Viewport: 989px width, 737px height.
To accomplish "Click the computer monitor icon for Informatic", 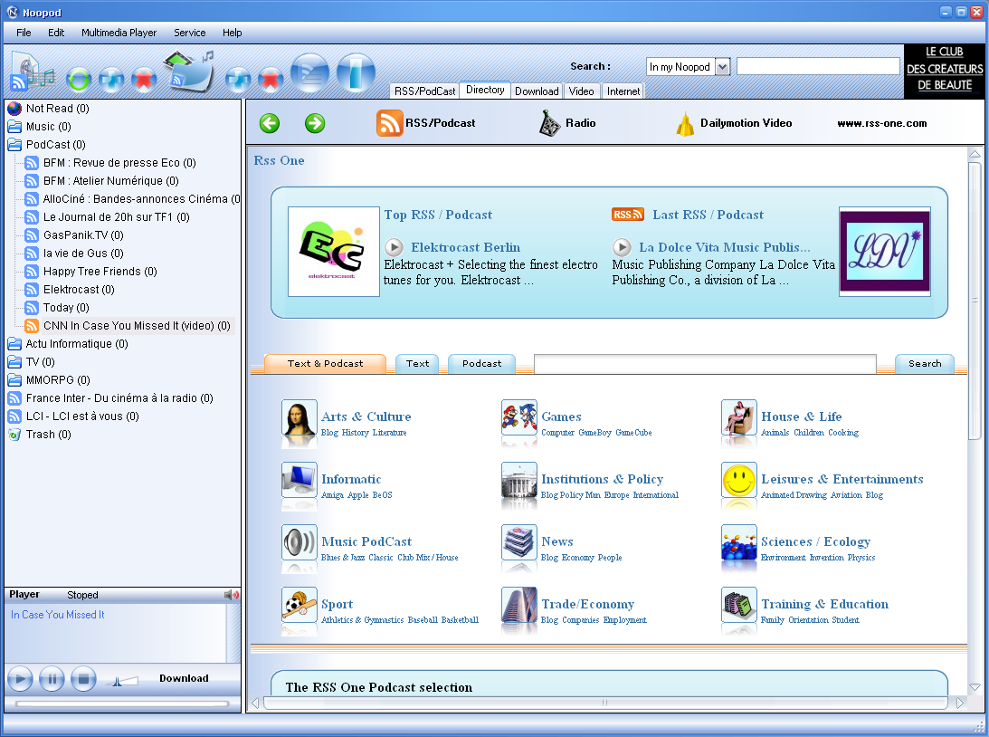I will pos(299,480).
